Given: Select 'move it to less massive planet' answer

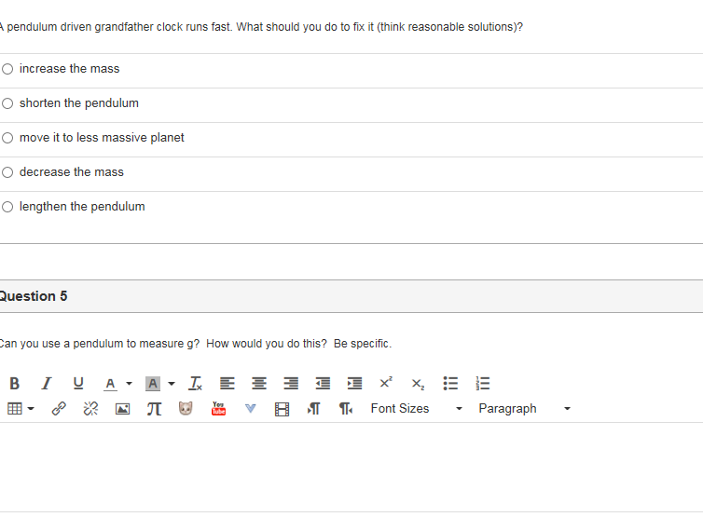Looking at the screenshot, I should click(x=7, y=138).
